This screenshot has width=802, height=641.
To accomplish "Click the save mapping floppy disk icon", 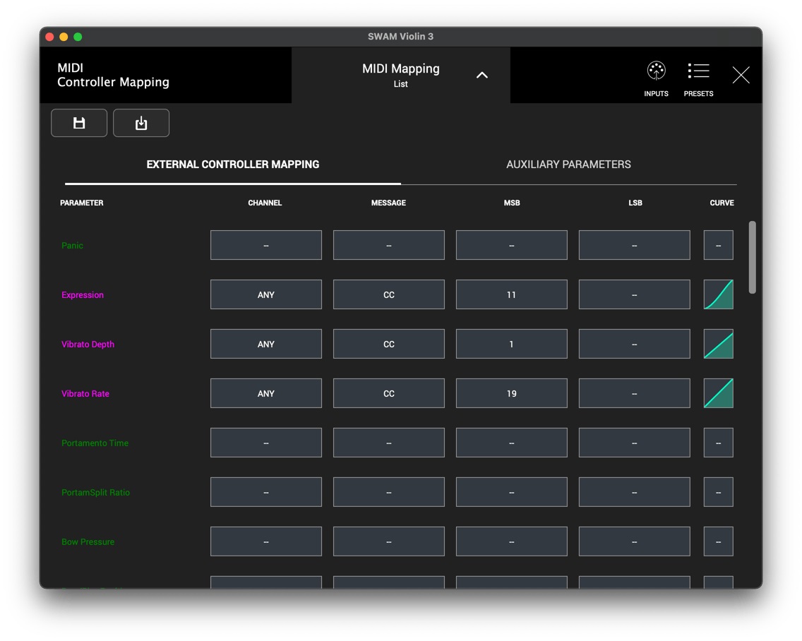I will (79, 123).
